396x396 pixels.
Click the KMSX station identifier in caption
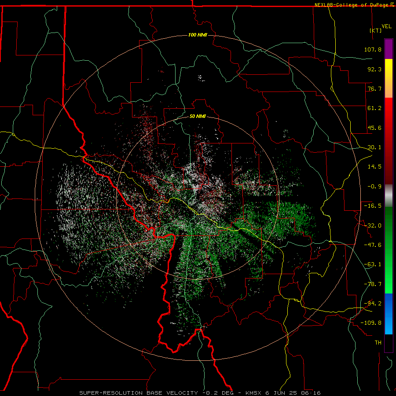[254, 393]
